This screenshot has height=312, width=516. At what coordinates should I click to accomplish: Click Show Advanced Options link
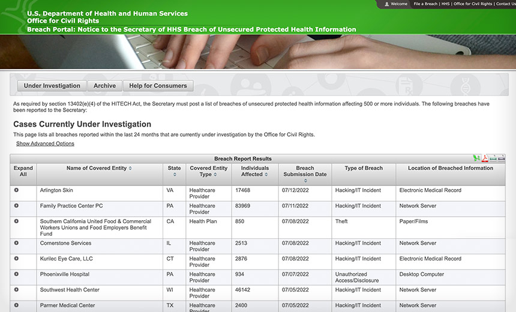click(45, 143)
